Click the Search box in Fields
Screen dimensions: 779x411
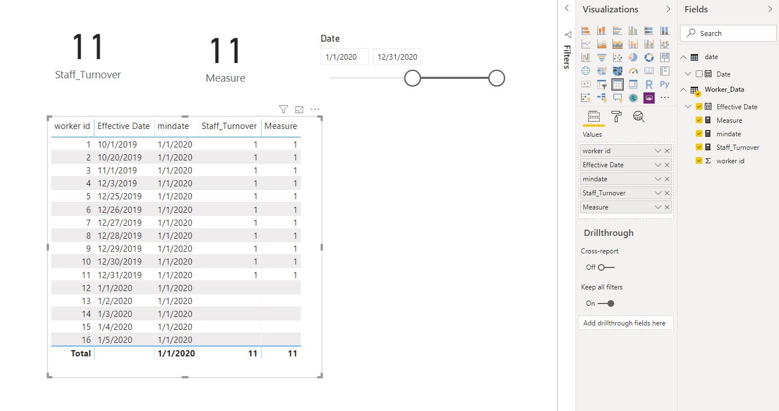tap(727, 33)
